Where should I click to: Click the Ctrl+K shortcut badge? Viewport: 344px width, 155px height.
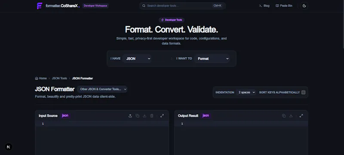pos(217,6)
